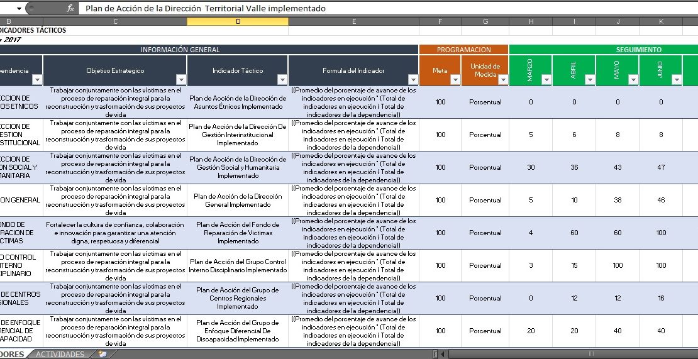
Task: Switch to the ACTIVIDADES sheet tab
Action: (60, 354)
